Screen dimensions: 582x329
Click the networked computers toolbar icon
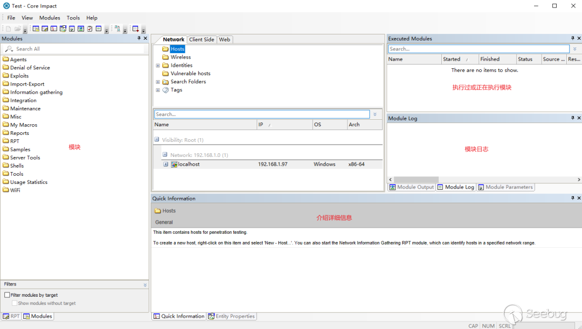[x=117, y=29]
